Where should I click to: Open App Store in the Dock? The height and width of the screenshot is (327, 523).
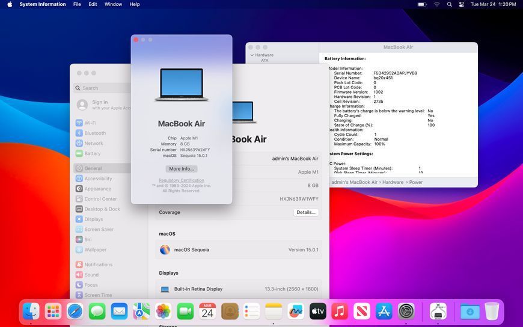coord(384,311)
